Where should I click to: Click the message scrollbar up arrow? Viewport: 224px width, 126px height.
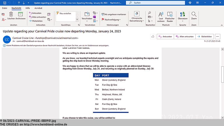[222, 49]
